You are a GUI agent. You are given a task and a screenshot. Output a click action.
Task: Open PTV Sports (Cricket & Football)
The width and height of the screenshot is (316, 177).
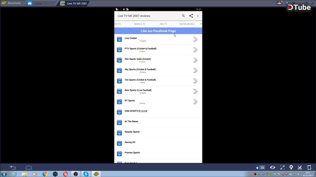pyautogui.click(x=158, y=50)
